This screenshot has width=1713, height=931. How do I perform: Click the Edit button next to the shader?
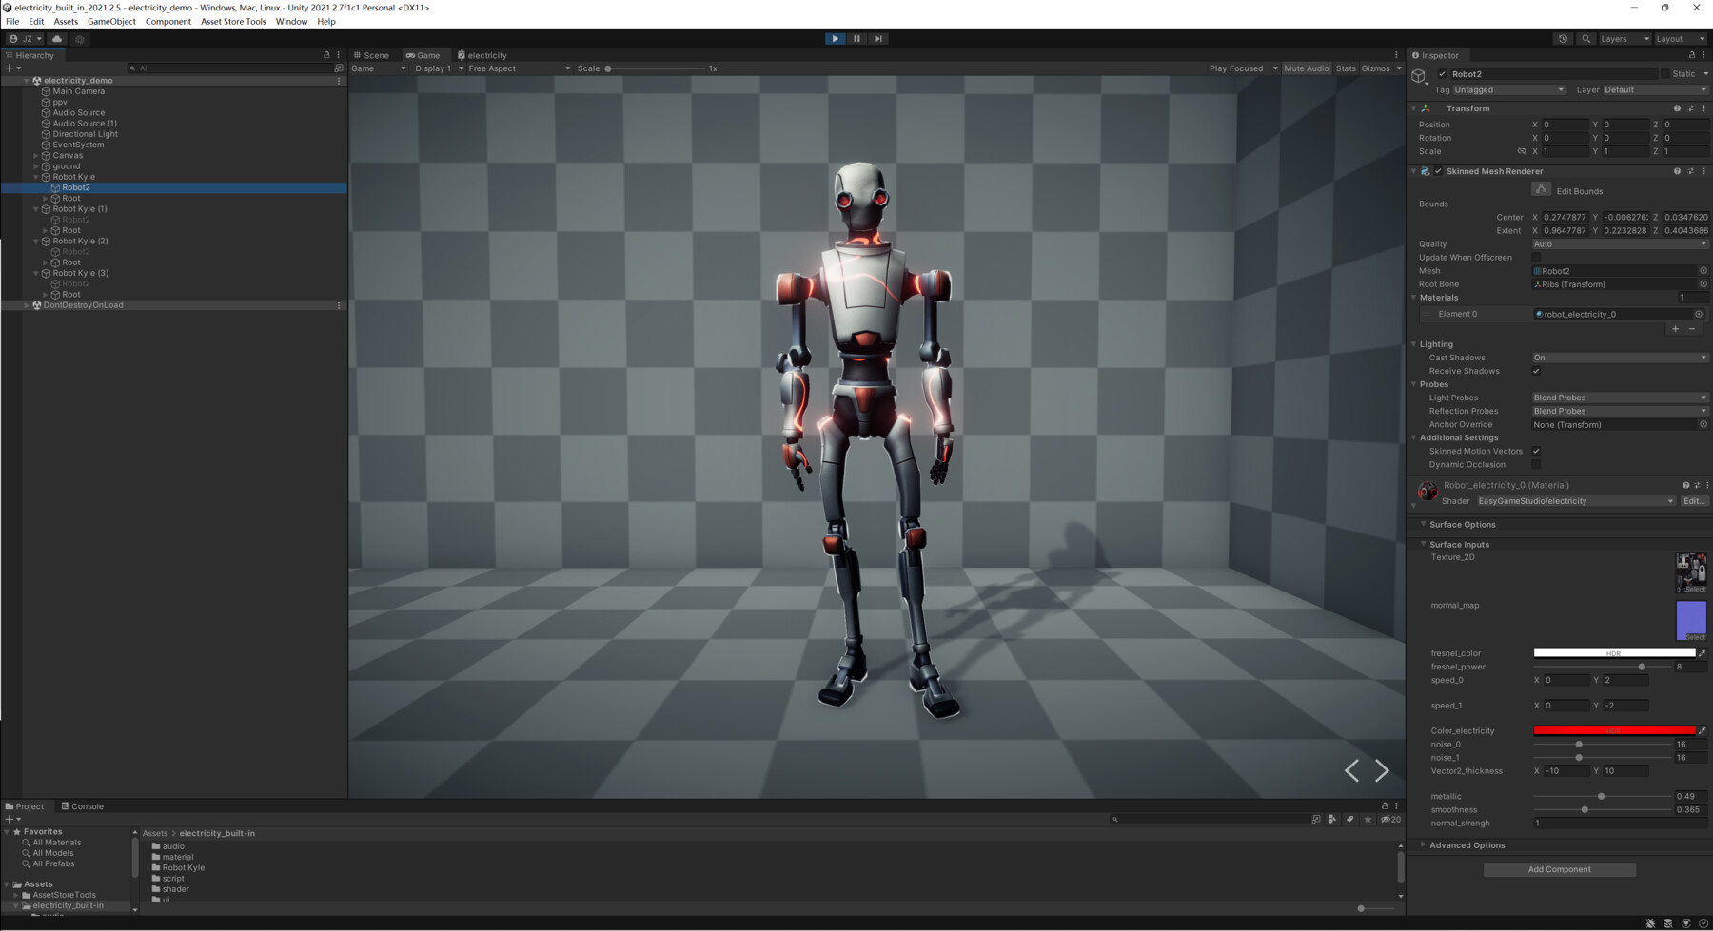click(1694, 501)
